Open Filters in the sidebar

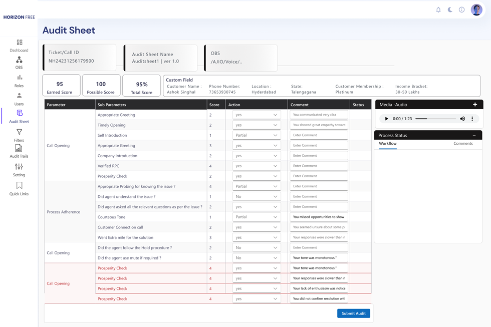[19, 135]
